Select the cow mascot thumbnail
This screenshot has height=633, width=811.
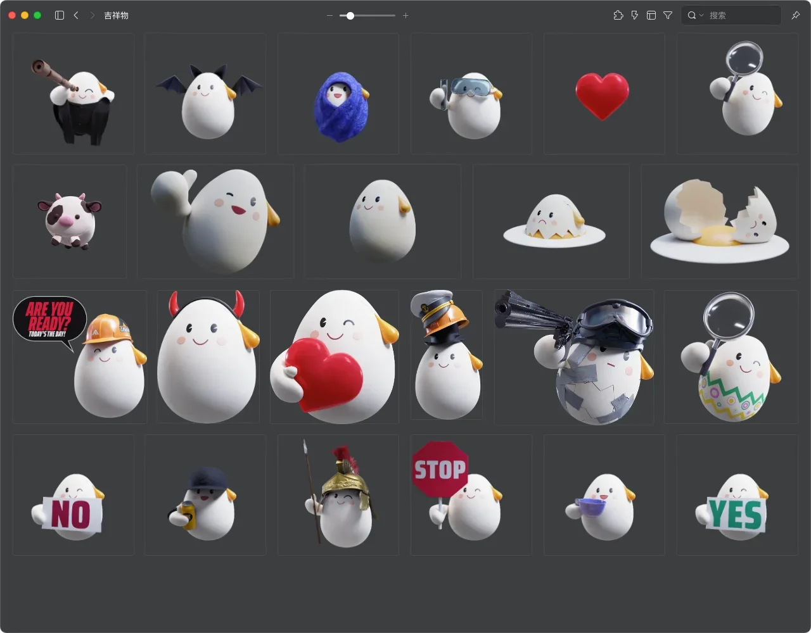tap(69, 222)
